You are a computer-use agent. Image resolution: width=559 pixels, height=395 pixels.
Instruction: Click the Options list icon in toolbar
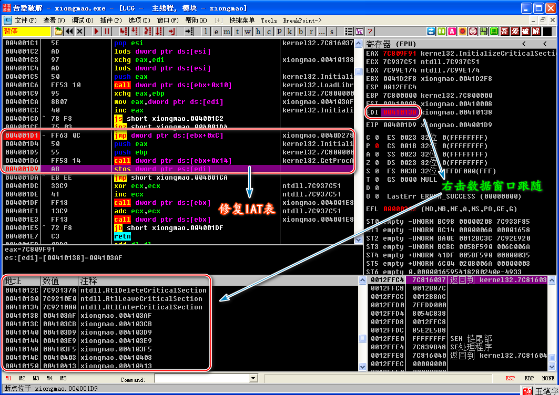[349, 32]
